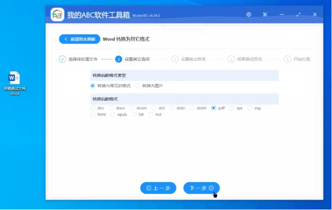Click the completed step 1 checkmark icon

pos(62,59)
